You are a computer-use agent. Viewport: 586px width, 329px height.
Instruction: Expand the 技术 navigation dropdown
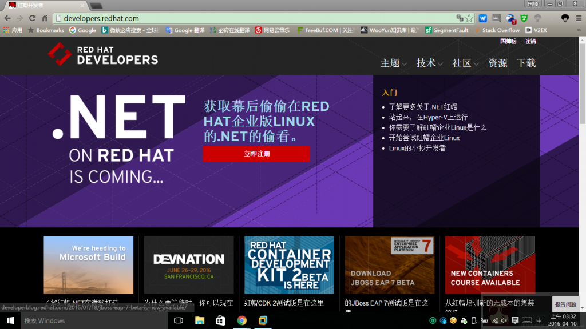(x=429, y=63)
